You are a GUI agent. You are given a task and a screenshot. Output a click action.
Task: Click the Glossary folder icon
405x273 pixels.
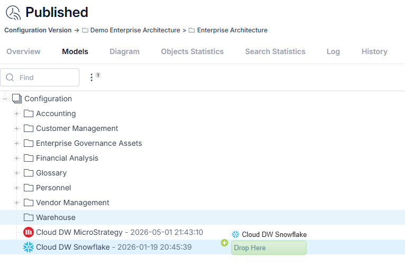tap(29, 173)
